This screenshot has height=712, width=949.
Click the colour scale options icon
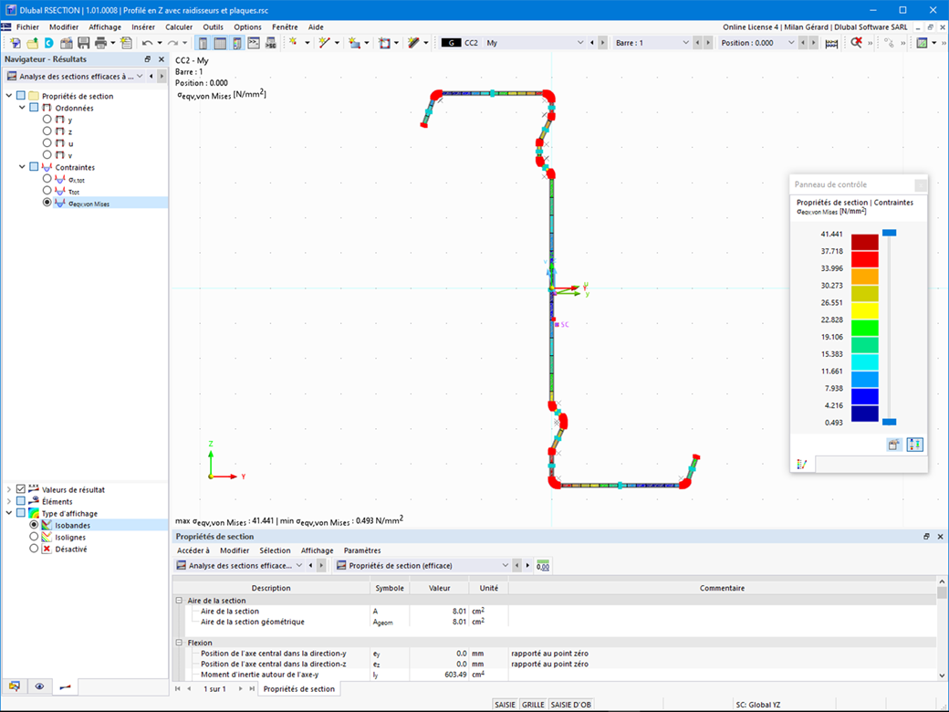(914, 445)
